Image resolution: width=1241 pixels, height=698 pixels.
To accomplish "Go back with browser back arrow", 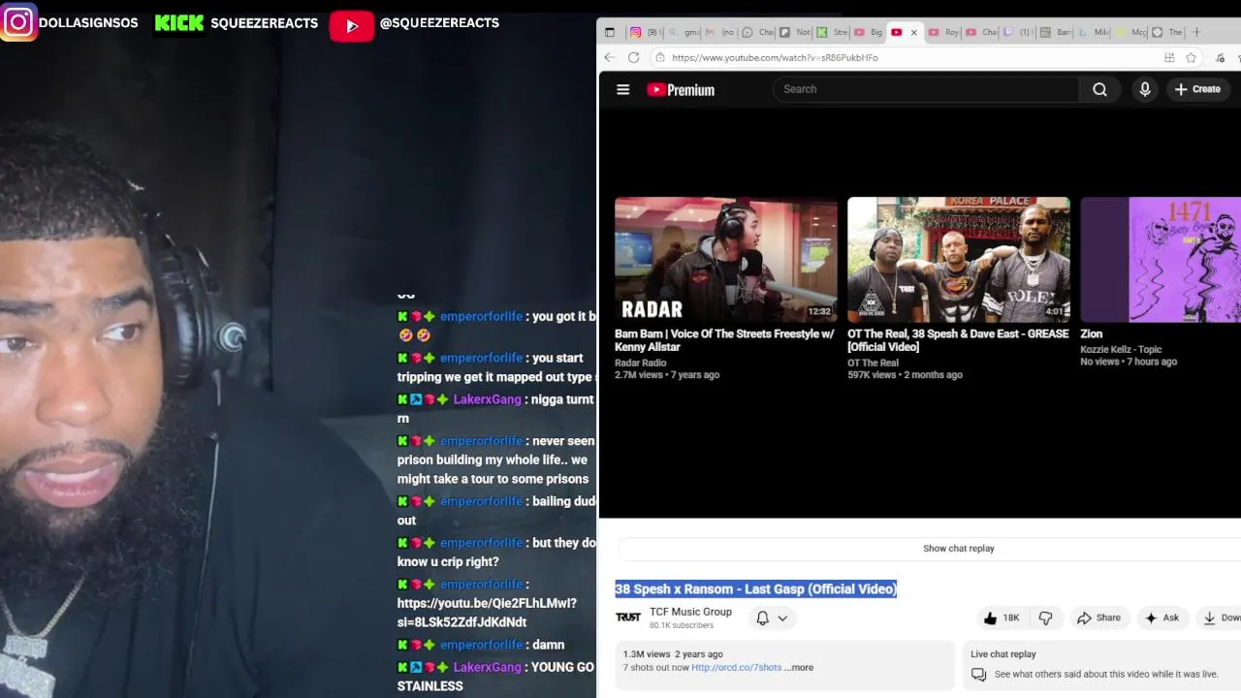I will (609, 57).
